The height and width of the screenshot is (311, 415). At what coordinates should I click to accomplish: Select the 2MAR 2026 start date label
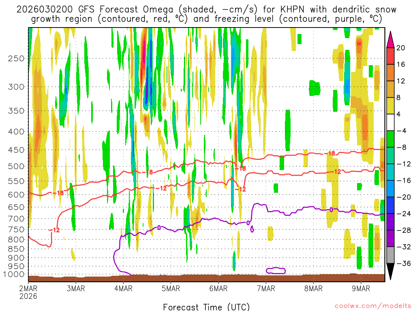click(28, 292)
